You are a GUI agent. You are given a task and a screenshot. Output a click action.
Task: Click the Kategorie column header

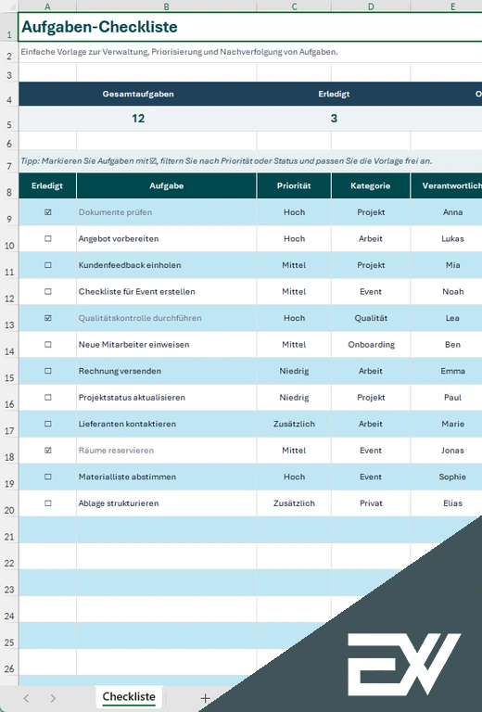(x=371, y=185)
